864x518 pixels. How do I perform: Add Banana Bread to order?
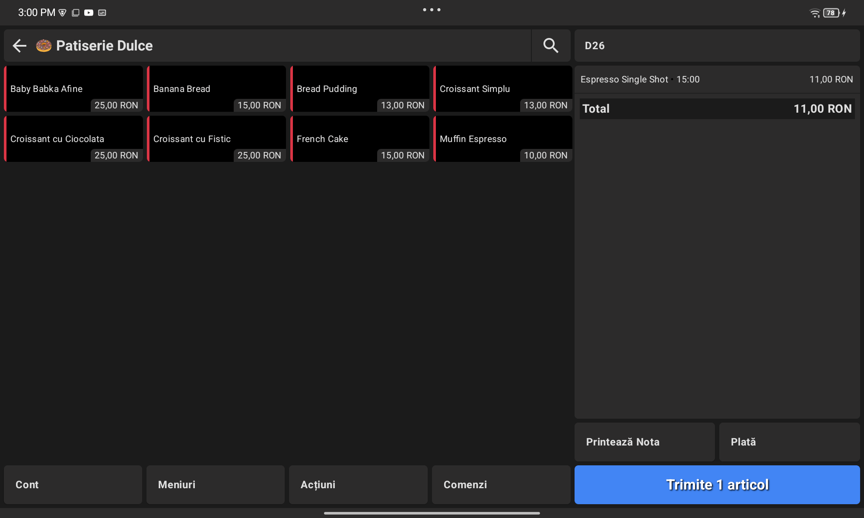coord(216,89)
